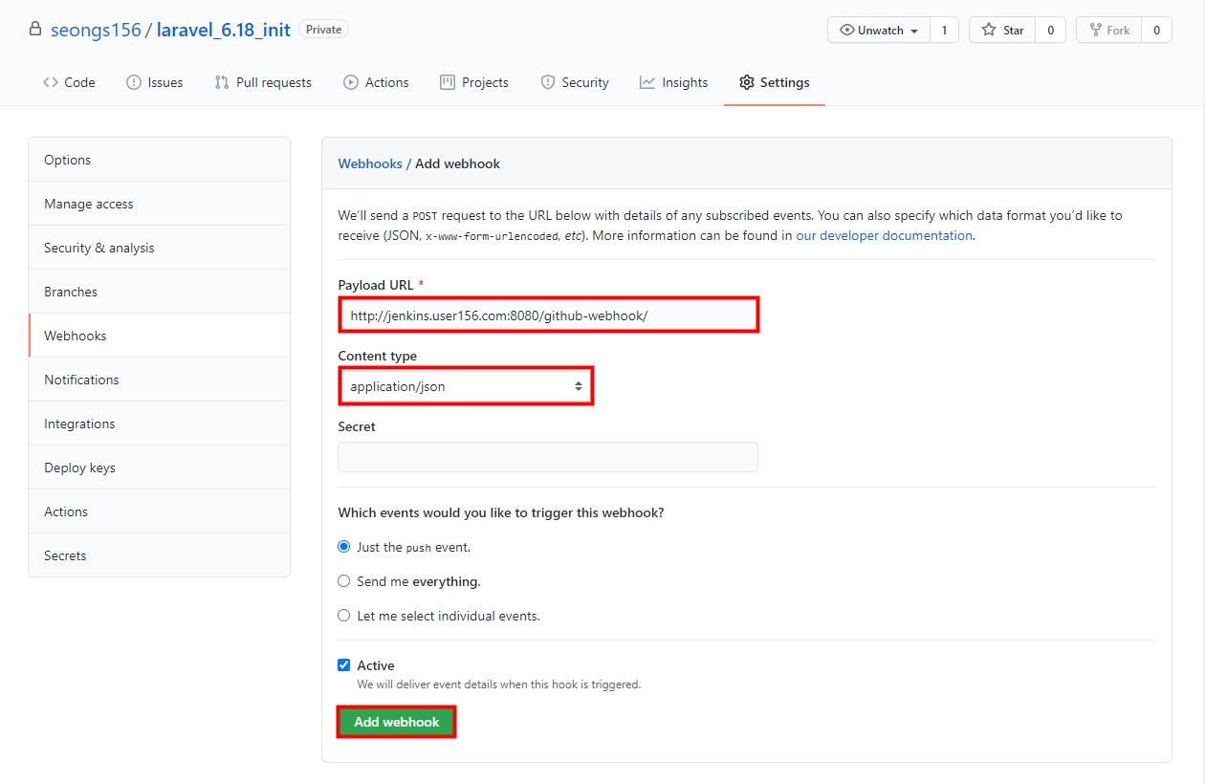Click the Fork button
This screenshot has width=1205, height=783.
click(x=1108, y=30)
